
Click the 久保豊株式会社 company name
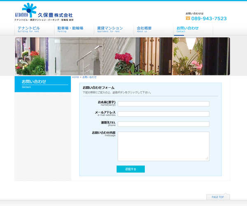(x=55, y=15)
